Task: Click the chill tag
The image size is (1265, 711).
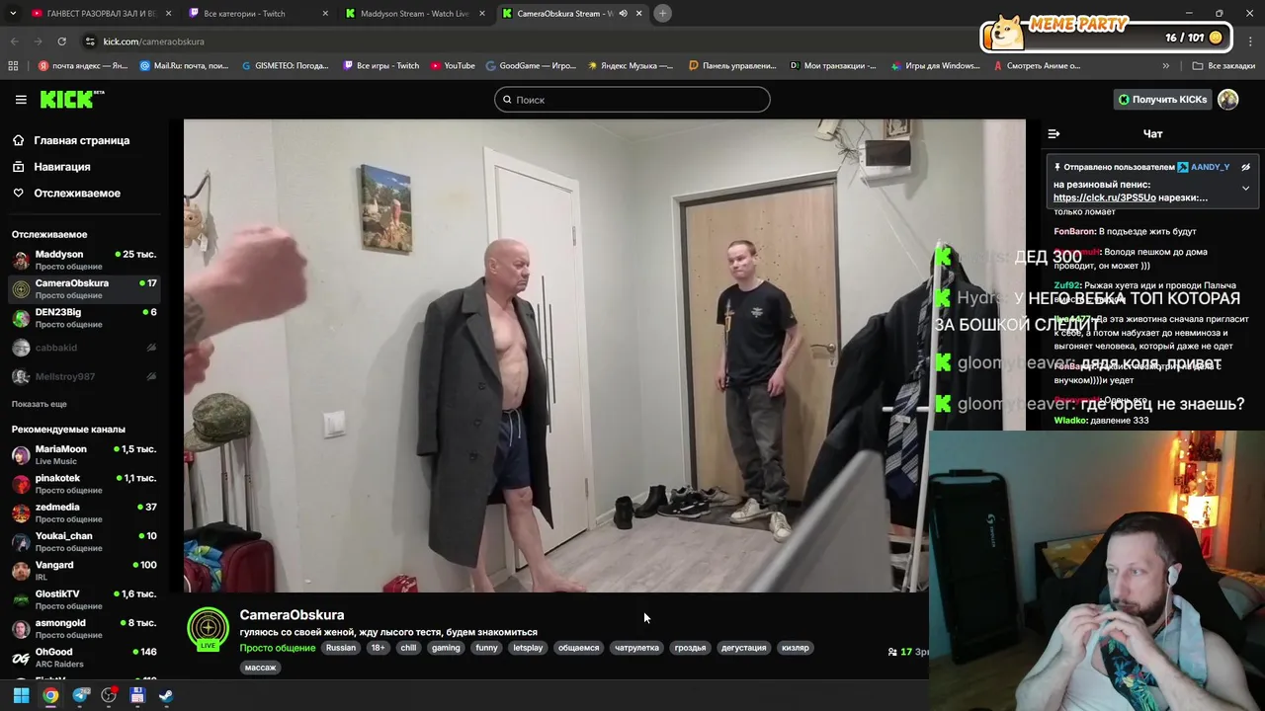Action: click(408, 648)
